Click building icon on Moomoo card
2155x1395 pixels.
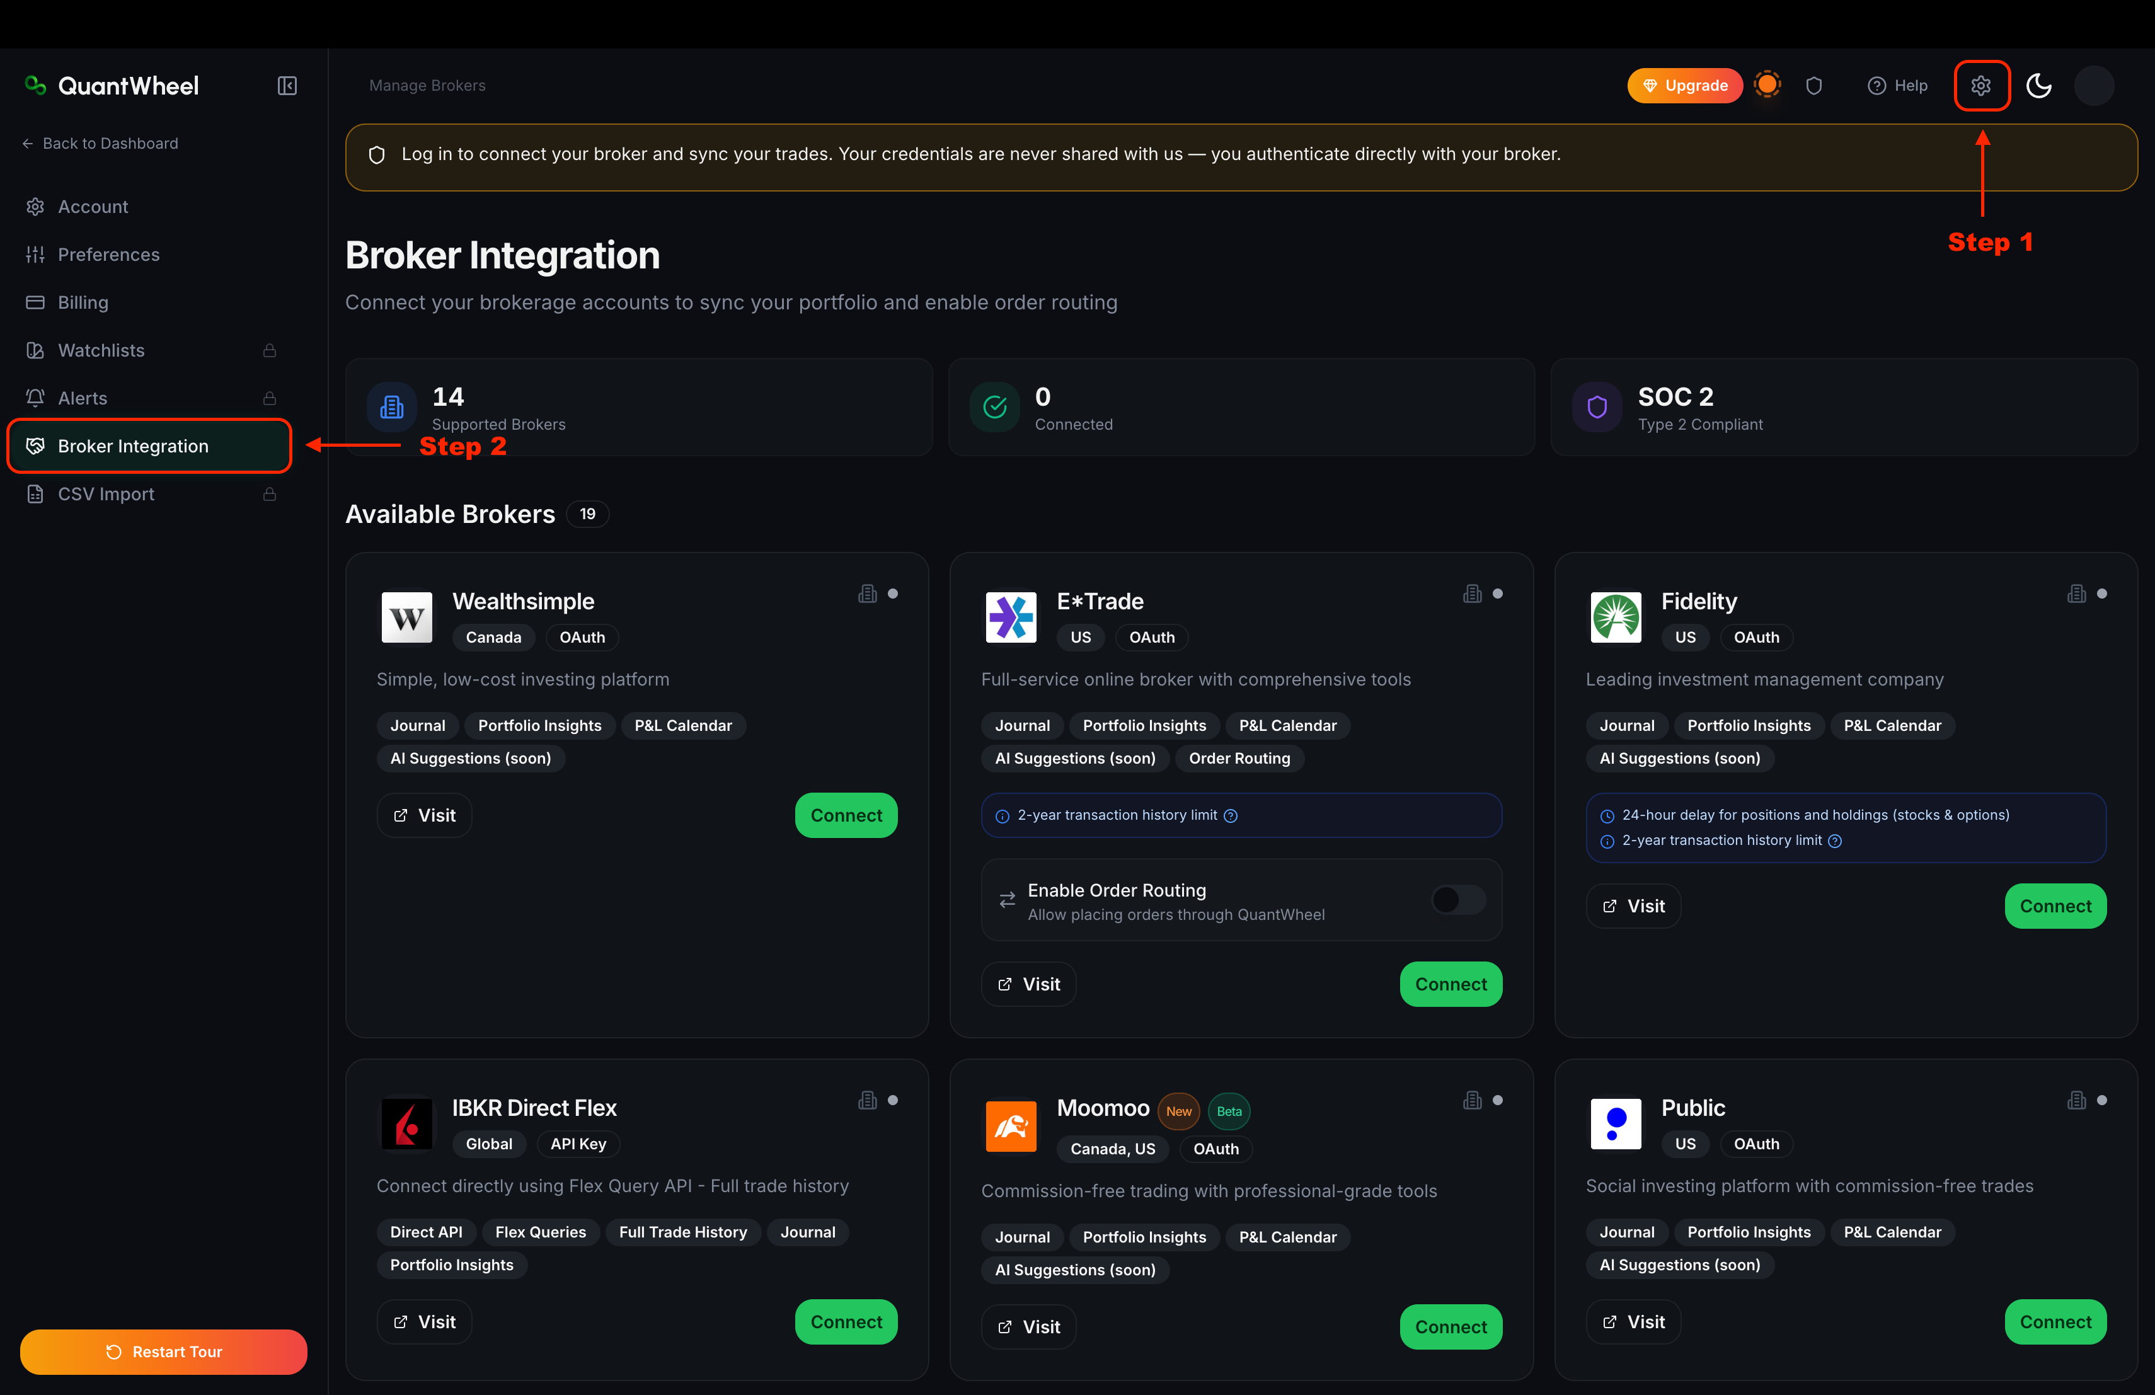pos(1473,1101)
